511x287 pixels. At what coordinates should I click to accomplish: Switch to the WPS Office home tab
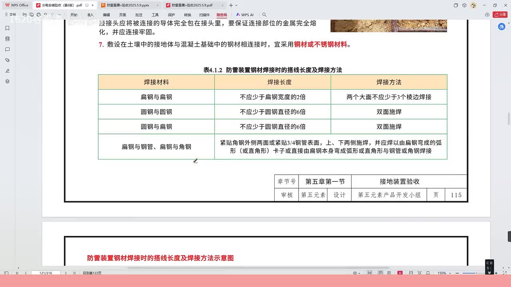pyautogui.click(x=17, y=5)
